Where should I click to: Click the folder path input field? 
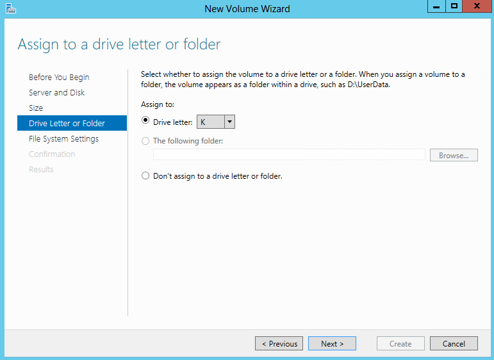click(x=289, y=155)
